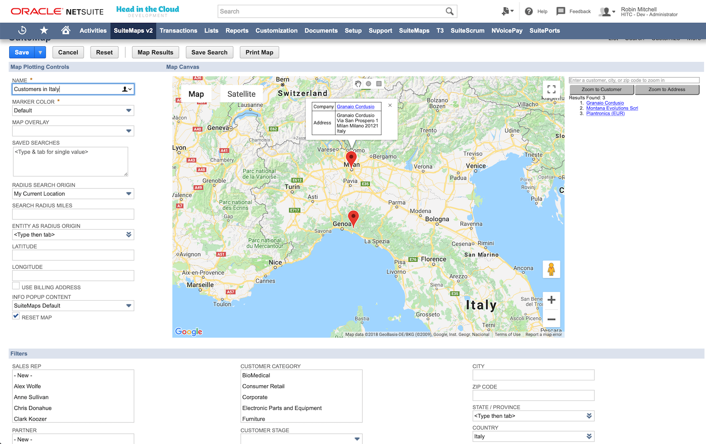The width and height of the screenshot is (706, 444).
Task: Open Plantronics (EUR) result link
Action: point(605,113)
